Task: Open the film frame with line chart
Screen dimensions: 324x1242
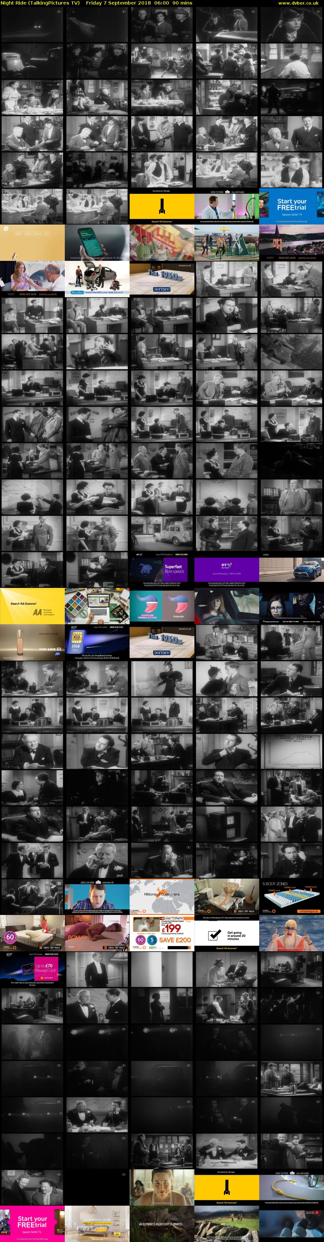Action: click(291, 751)
